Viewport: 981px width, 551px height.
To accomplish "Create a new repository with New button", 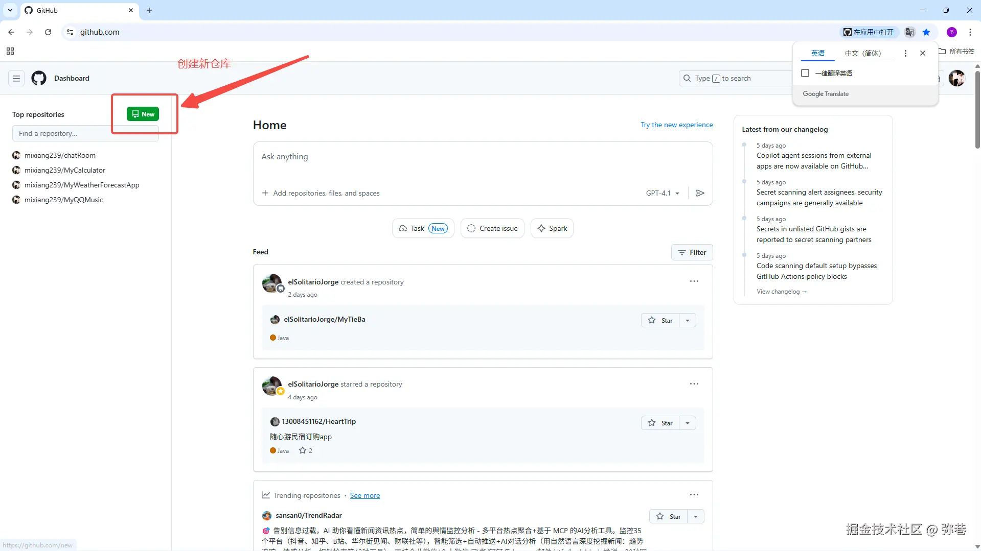I will pos(143,114).
